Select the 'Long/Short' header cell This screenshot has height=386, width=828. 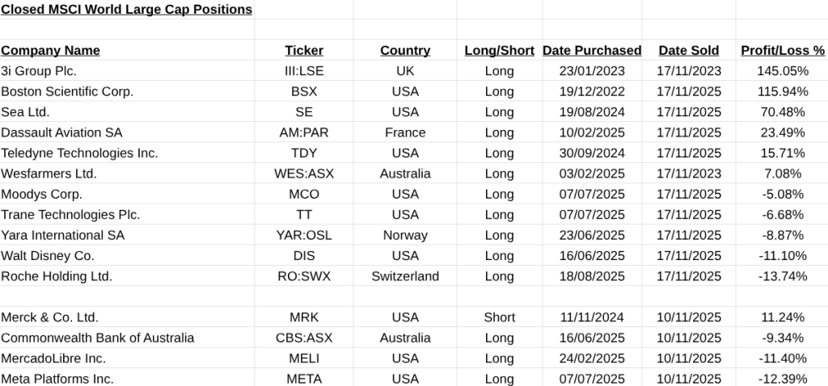(499, 50)
